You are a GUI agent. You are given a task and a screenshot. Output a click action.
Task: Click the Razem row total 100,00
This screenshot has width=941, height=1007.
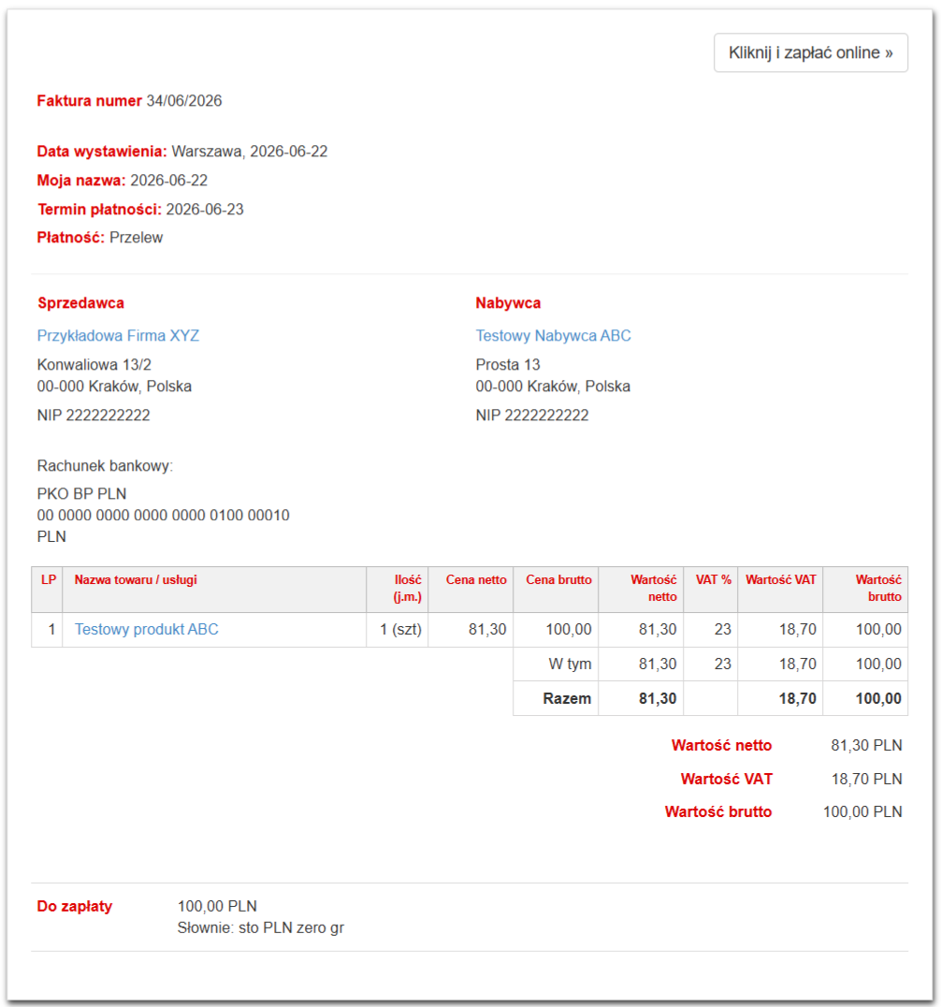click(x=878, y=699)
